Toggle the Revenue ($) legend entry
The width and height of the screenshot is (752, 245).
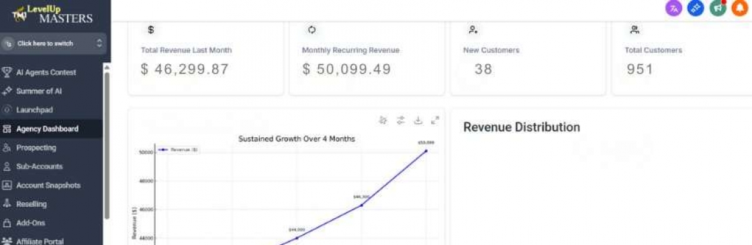coord(177,150)
